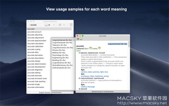Clear the search field with the round button

49,25
